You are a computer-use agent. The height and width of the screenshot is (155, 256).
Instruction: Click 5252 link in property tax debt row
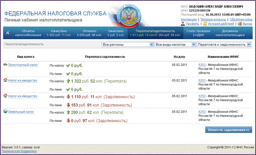coord(202,96)
